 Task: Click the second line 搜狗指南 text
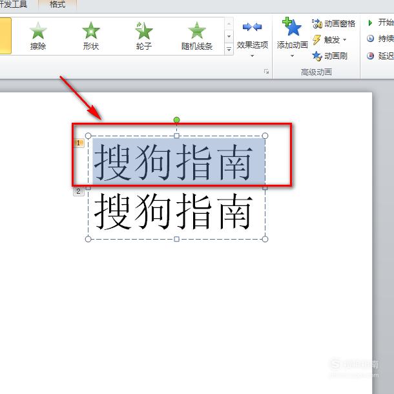173,211
